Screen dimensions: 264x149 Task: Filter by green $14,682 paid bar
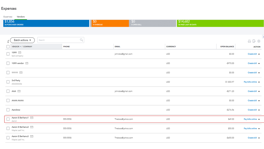tap(220, 23)
